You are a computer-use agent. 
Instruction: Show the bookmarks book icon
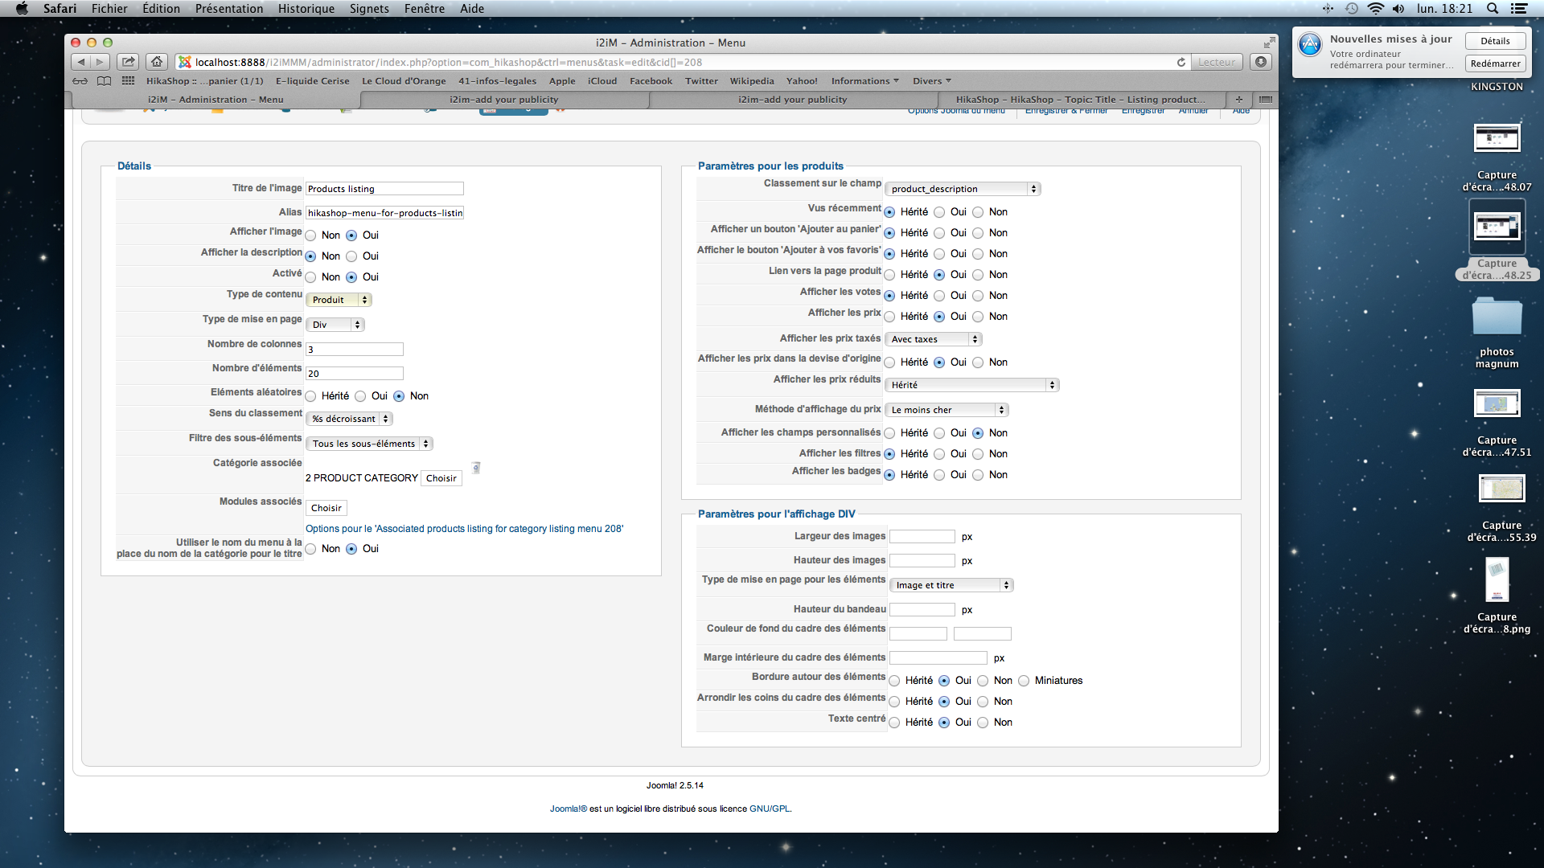point(104,81)
